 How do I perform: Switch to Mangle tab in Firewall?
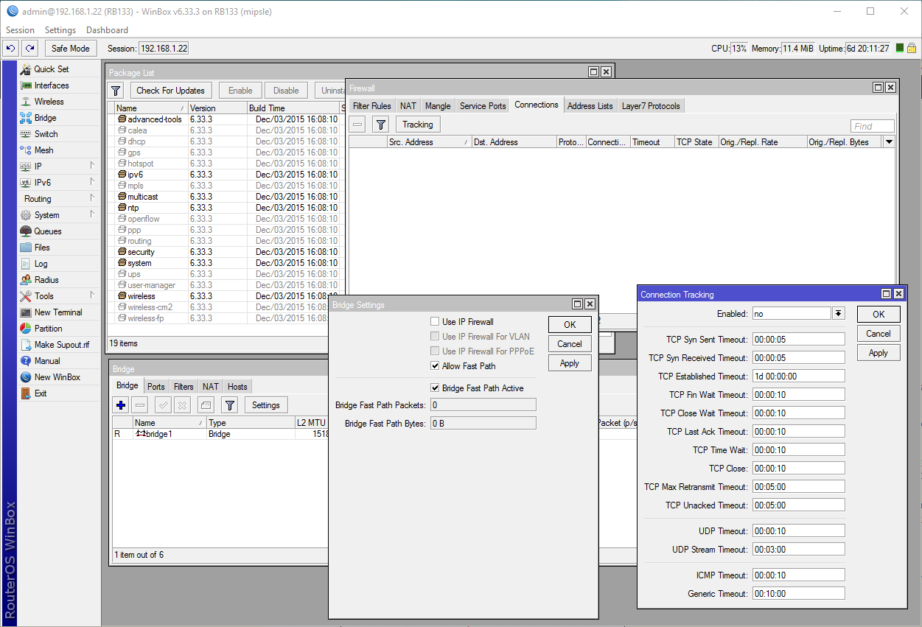point(438,106)
